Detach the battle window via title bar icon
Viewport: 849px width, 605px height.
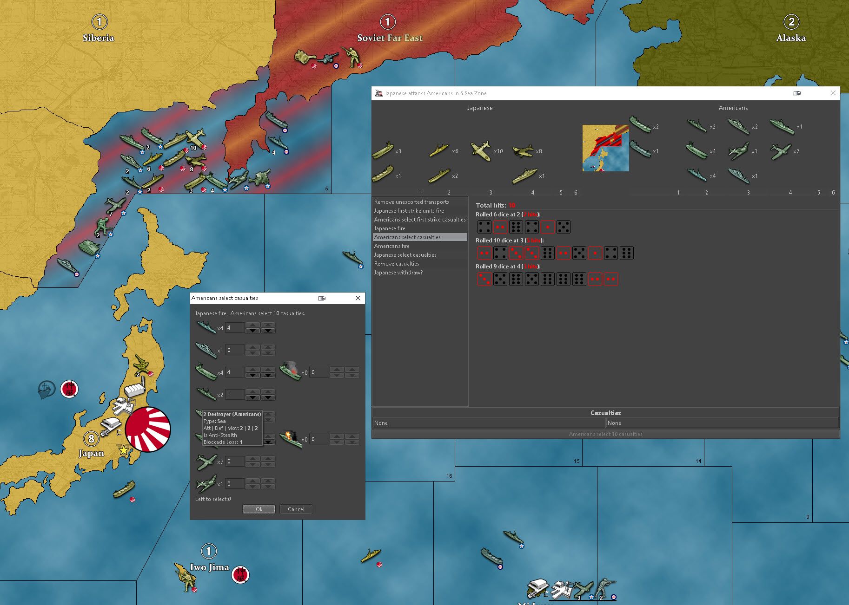(x=797, y=93)
